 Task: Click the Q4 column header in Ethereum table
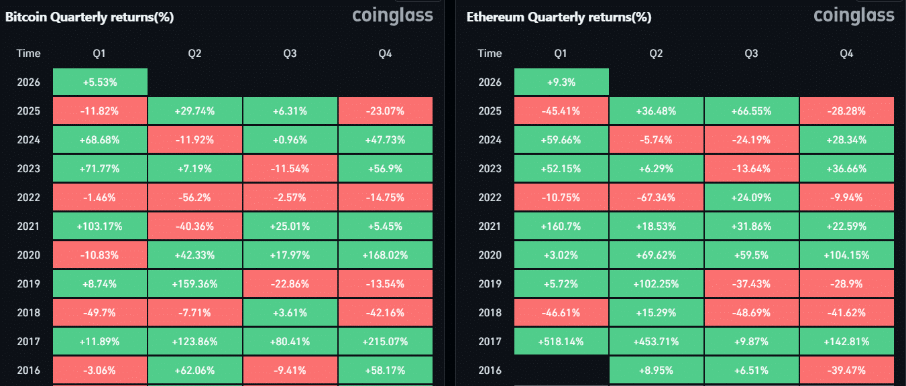coord(847,54)
